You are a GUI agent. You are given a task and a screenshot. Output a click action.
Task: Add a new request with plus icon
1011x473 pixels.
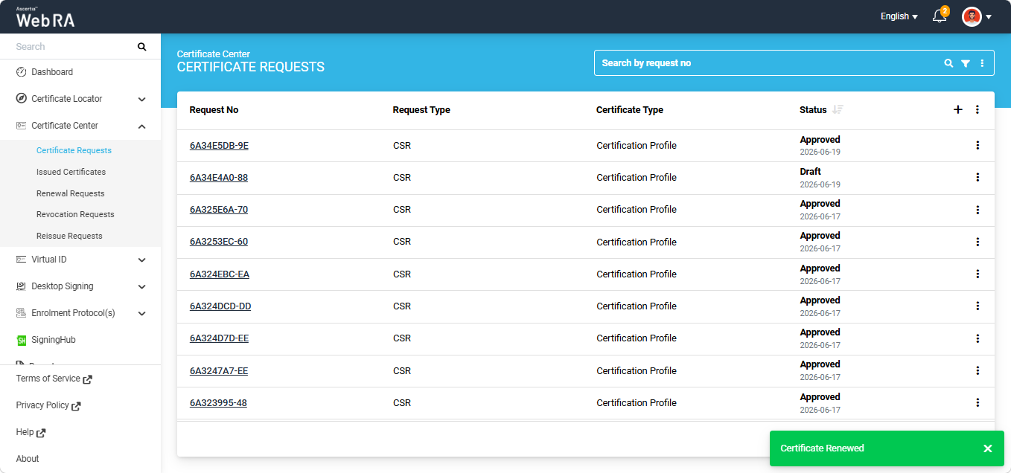coord(958,109)
